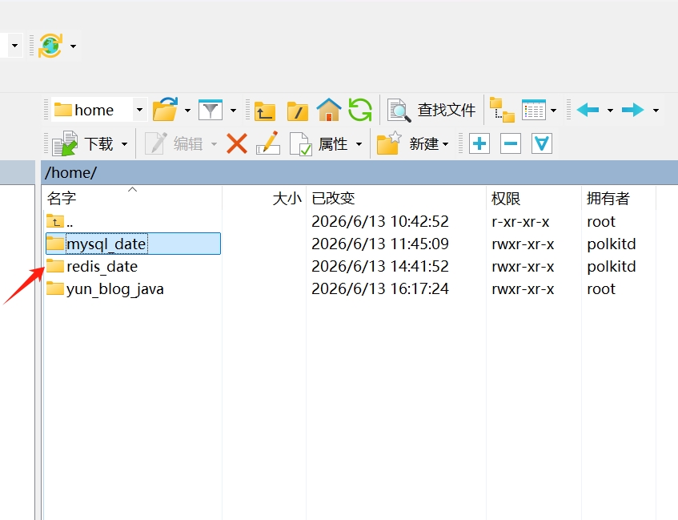This screenshot has height=520, width=678.
Task: Expand the filter dropdown arrow
Action: tap(233, 110)
